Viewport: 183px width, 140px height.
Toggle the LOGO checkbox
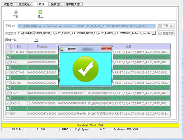pyautogui.click(x=8, y=88)
